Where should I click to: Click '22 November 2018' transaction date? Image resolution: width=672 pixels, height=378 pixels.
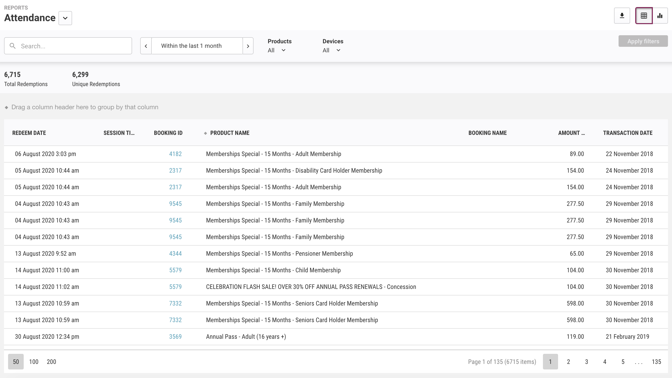(629, 154)
